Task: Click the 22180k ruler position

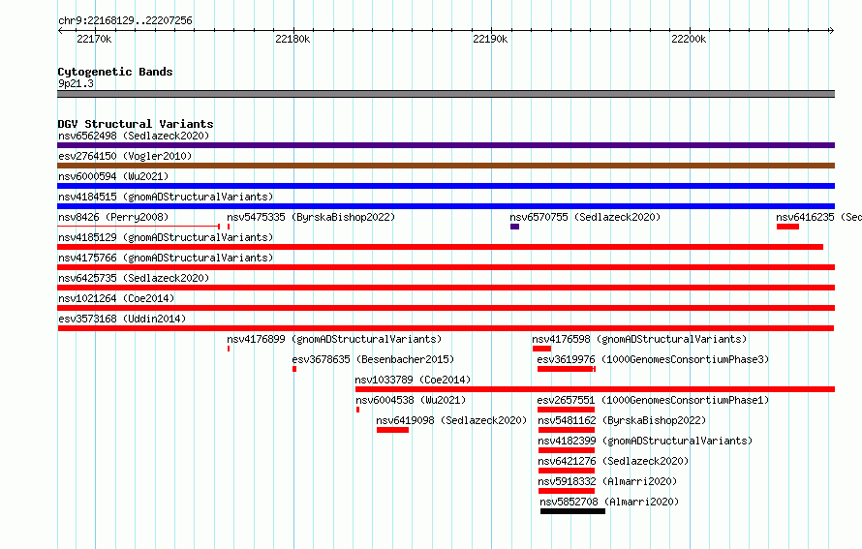Action: [292, 39]
